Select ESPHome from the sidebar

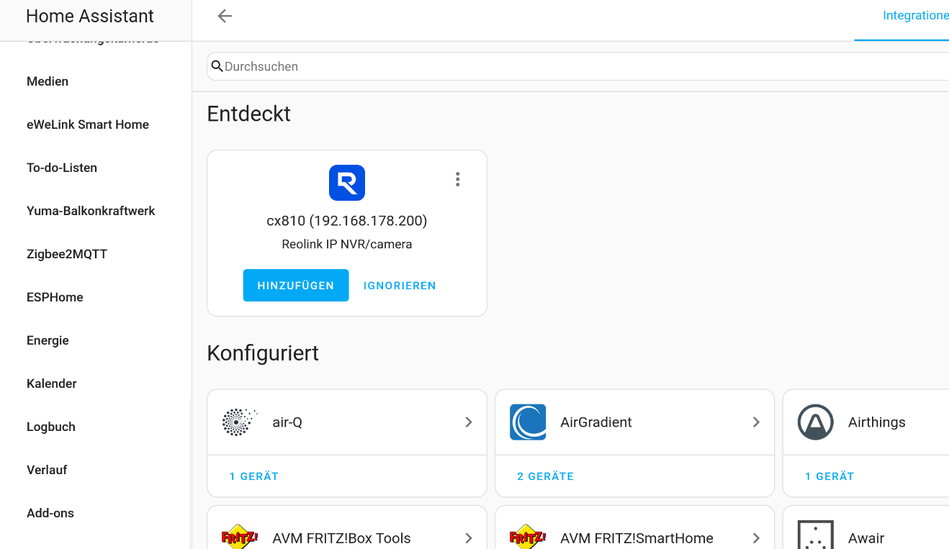click(55, 297)
